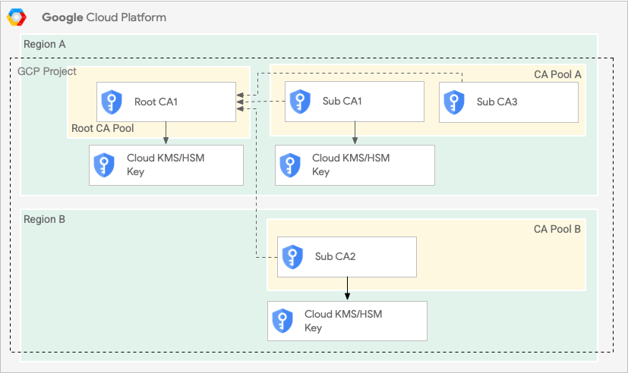Image resolution: width=628 pixels, height=373 pixels.
Task: Select the Sub CA2 text label
Action: click(x=335, y=256)
